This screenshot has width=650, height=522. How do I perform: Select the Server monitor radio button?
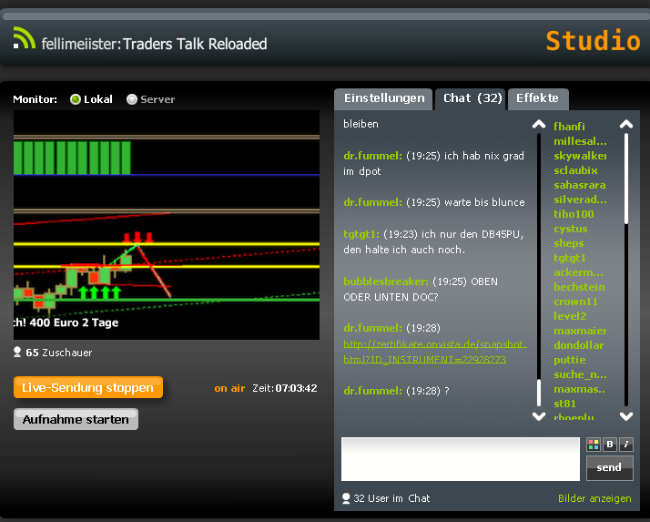point(132,99)
